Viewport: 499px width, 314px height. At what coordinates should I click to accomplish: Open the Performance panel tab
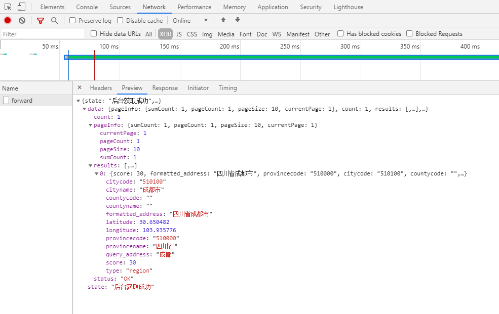195,7
